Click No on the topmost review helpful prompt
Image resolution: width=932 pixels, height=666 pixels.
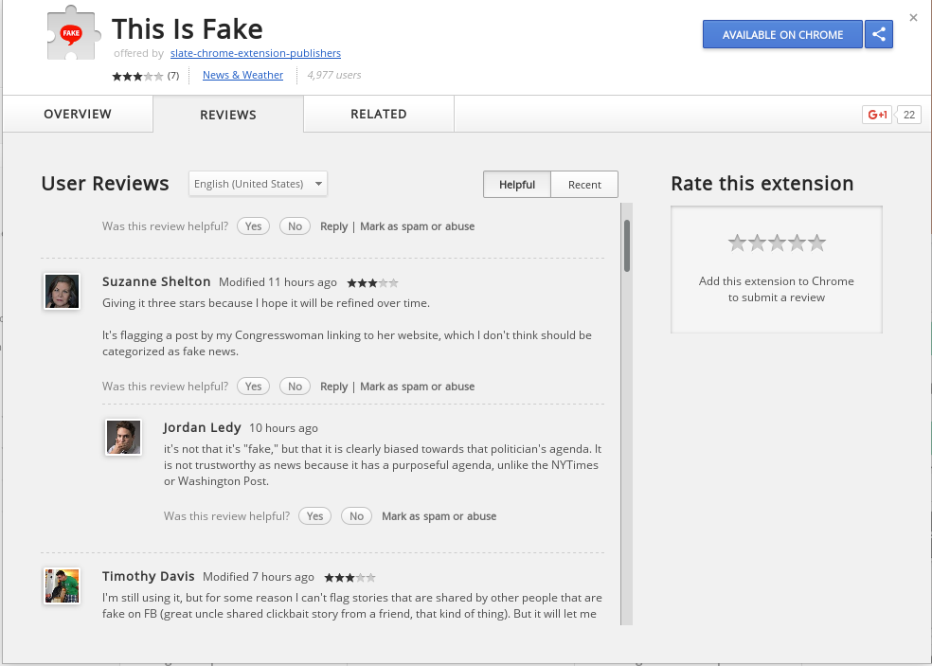[295, 226]
